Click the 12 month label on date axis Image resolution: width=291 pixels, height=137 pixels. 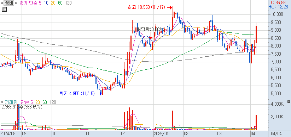tap(122, 134)
